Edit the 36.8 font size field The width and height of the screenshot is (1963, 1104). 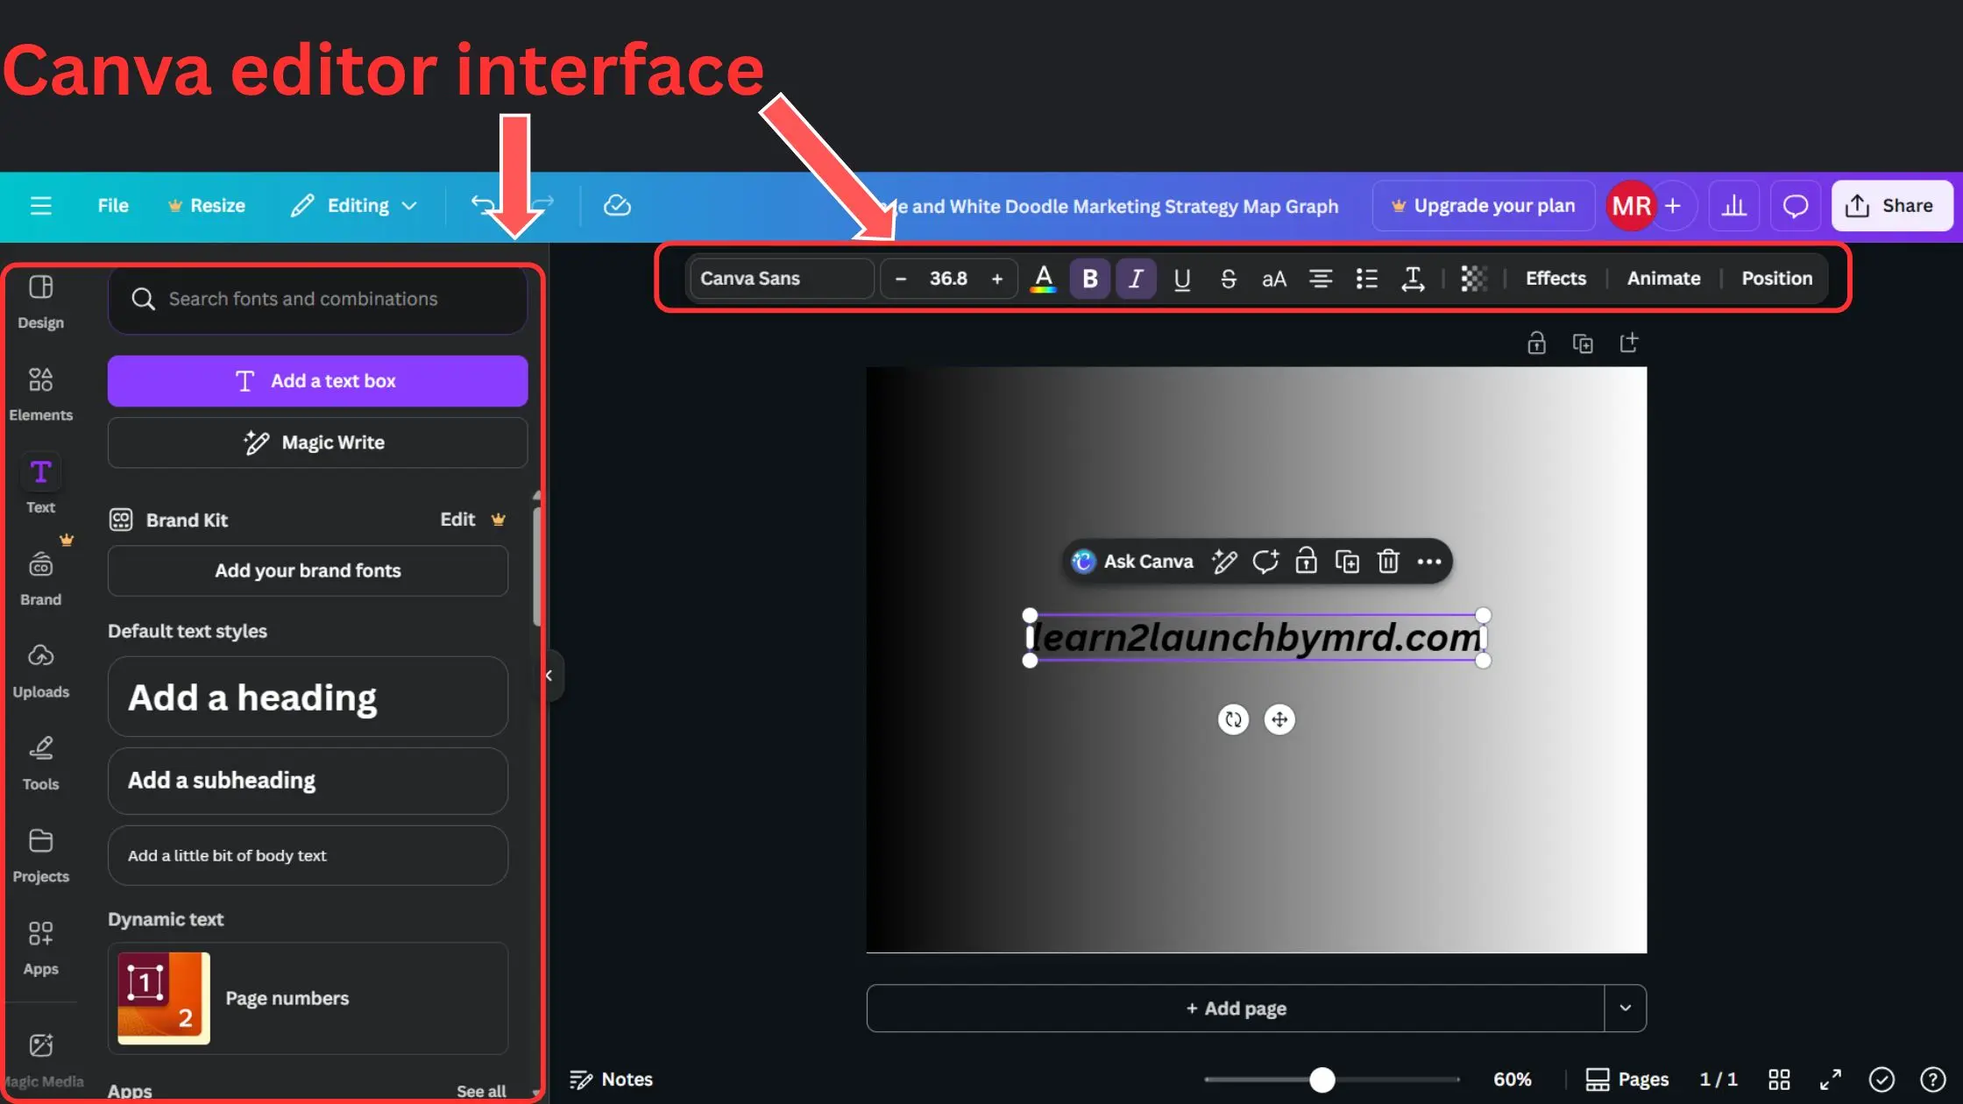click(x=948, y=279)
